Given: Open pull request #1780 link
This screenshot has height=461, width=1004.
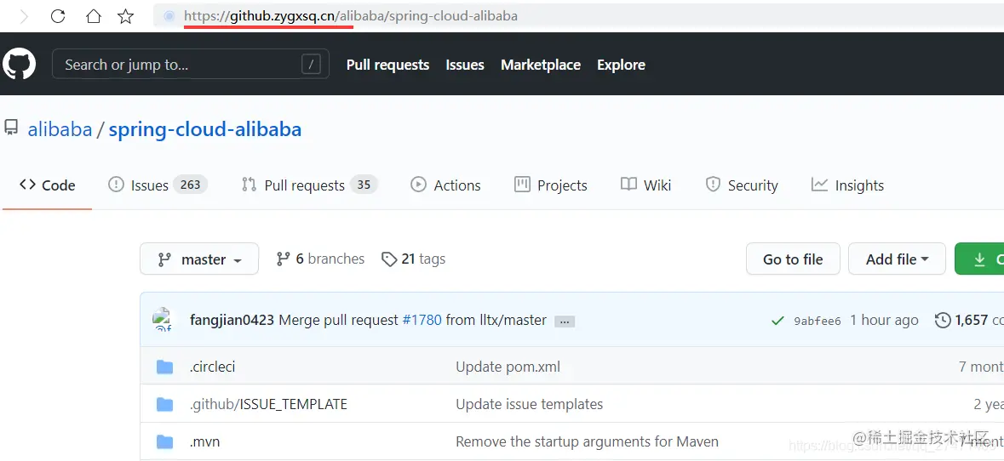Looking at the screenshot, I should tap(422, 321).
